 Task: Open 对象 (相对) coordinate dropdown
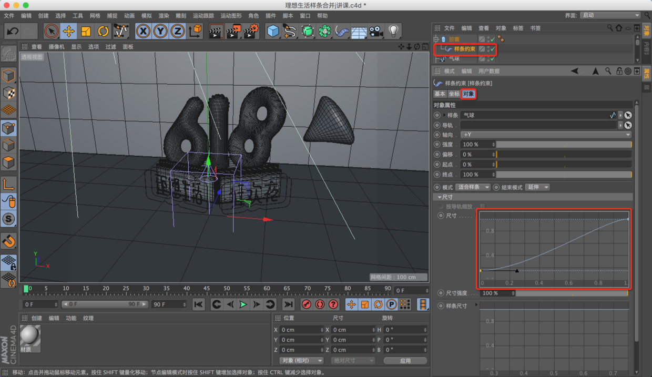coord(301,361)
